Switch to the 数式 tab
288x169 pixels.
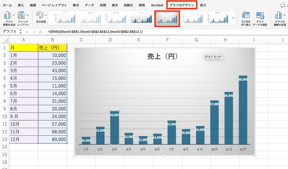(76, 5)
